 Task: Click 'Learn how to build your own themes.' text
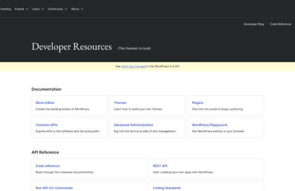tap(138, 109)
